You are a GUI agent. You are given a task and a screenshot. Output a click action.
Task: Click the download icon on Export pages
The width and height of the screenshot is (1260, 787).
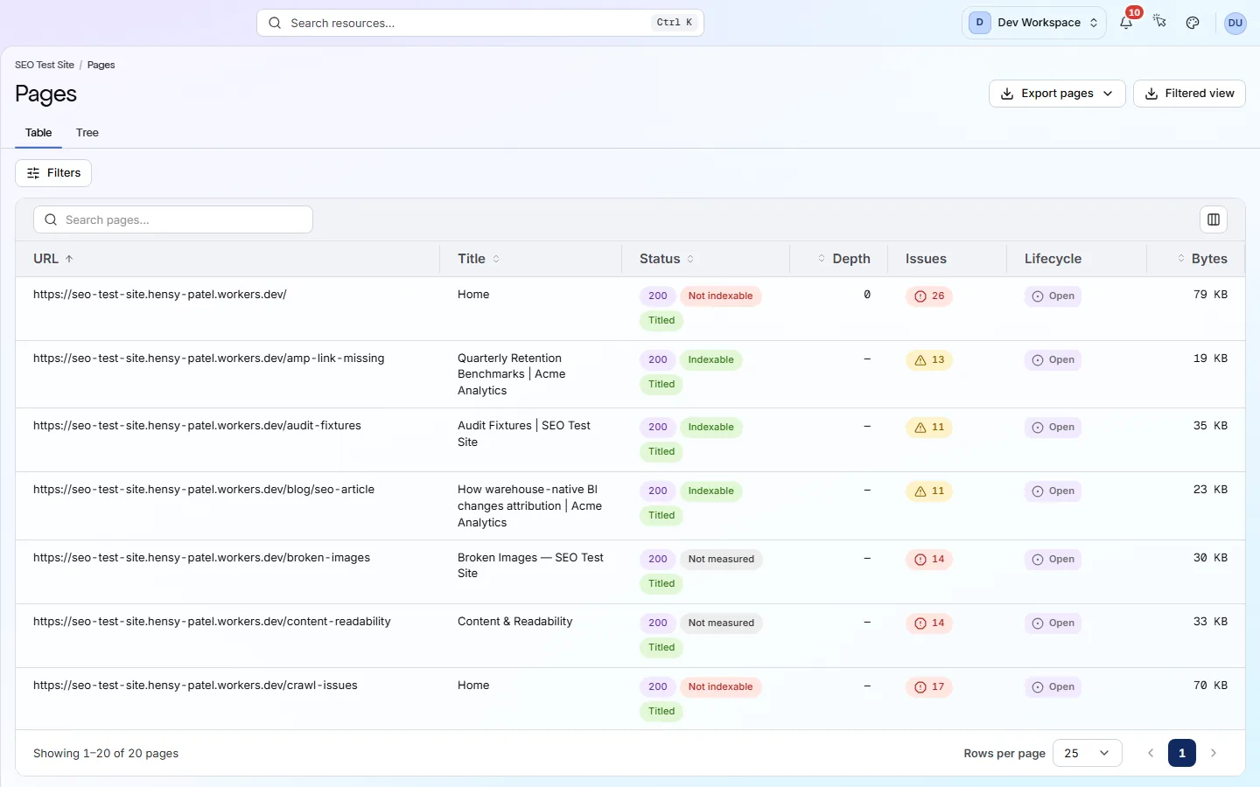tap(1008, 94)
